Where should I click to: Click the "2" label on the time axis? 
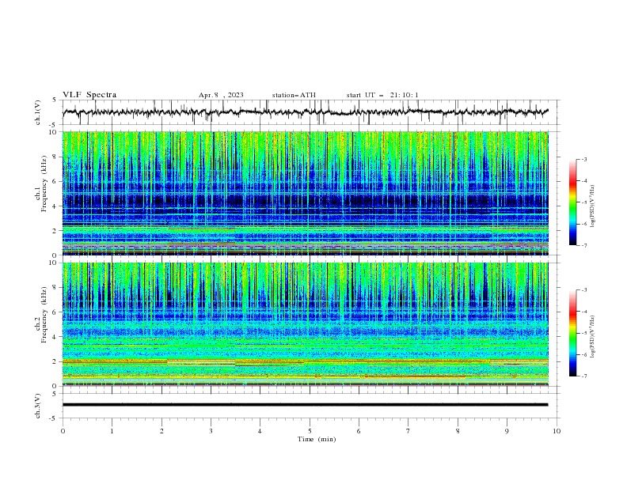[161, 431]
